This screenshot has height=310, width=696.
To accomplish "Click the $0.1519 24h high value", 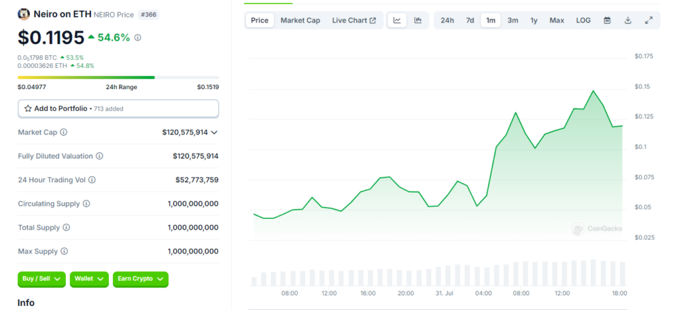I will (208, 87).
